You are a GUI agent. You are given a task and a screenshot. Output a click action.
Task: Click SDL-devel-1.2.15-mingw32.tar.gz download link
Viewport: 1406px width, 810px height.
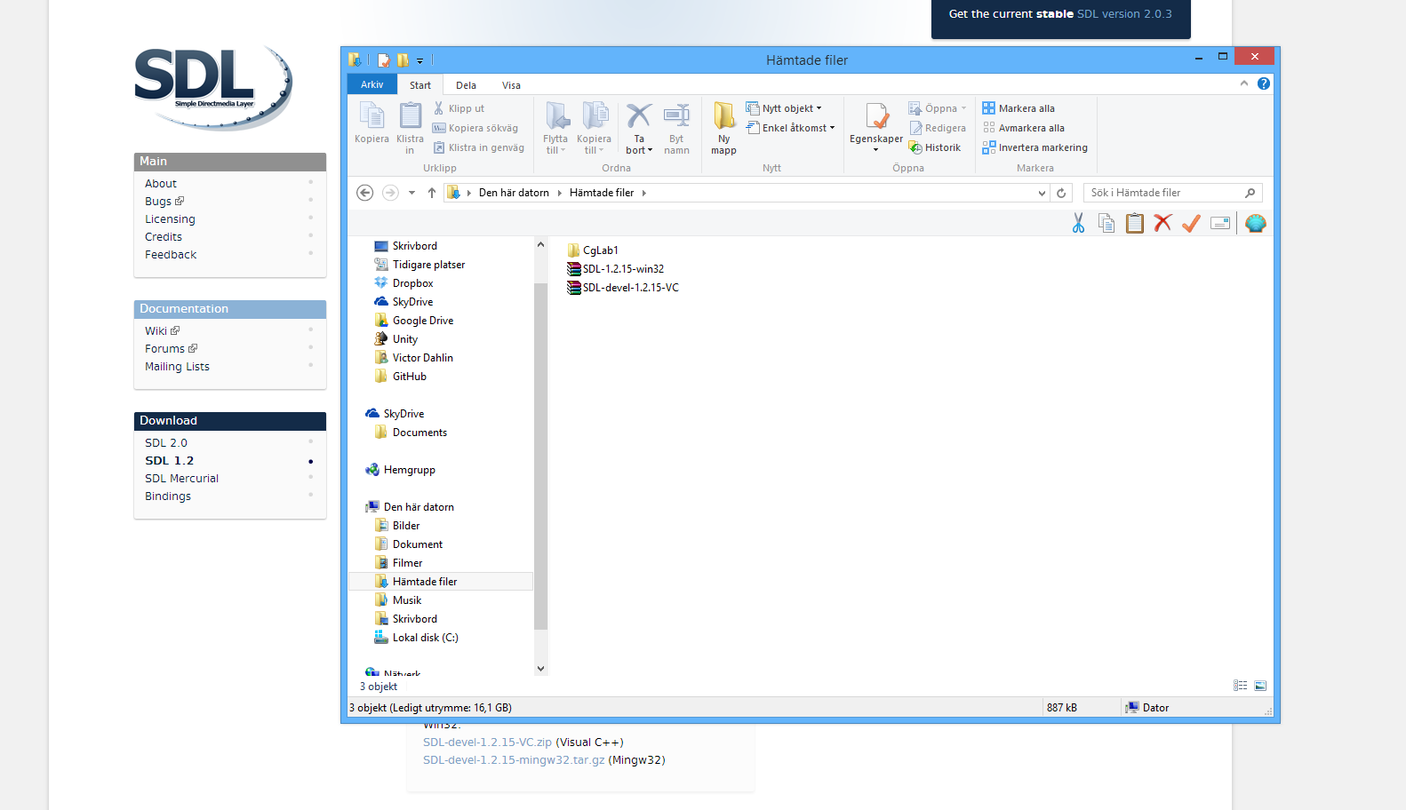[x=514, y=760]
